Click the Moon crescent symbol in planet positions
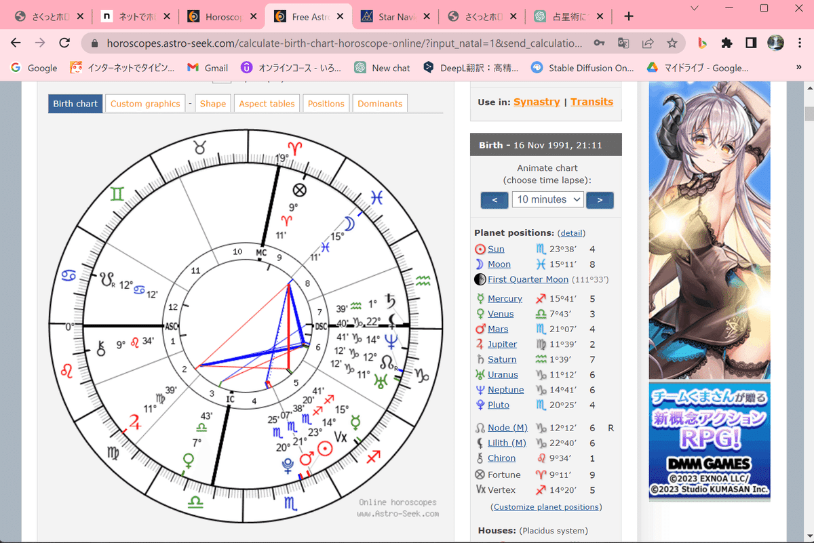This screenshot has height=543, width=814. point(480,264)
